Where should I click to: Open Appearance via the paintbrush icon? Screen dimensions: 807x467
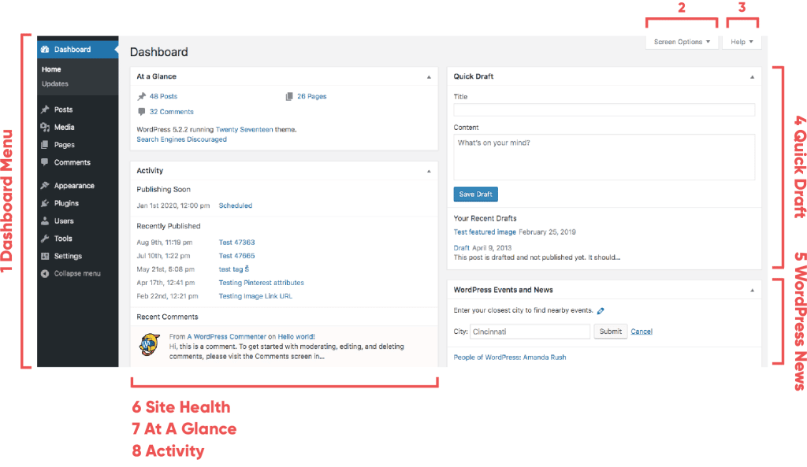(x=46, y=185)
